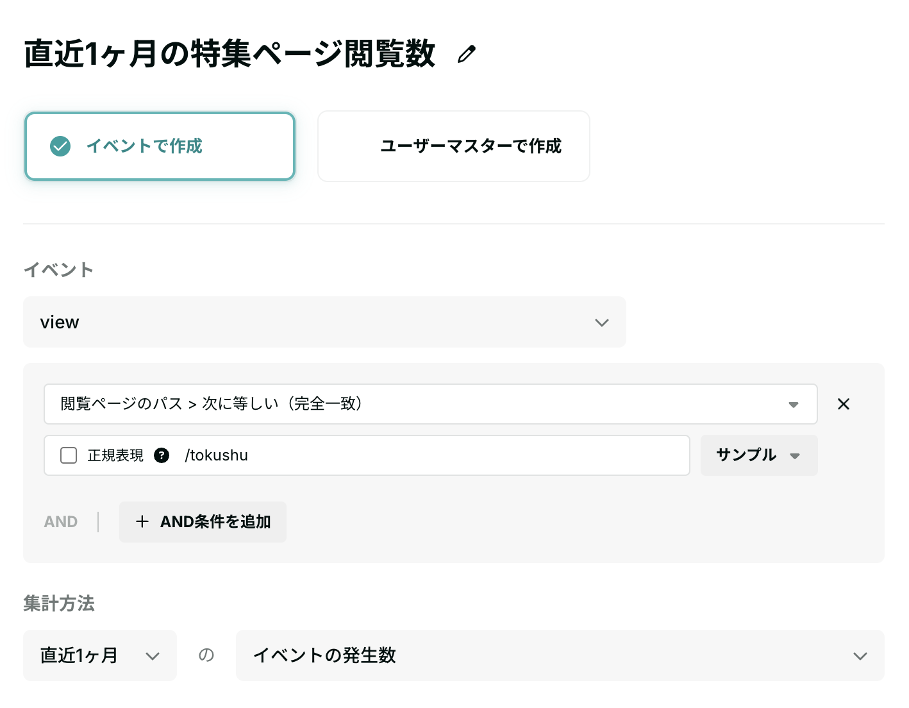
Task: Click the 正規表現 help question mark icon
Action: tap(162, 455)
